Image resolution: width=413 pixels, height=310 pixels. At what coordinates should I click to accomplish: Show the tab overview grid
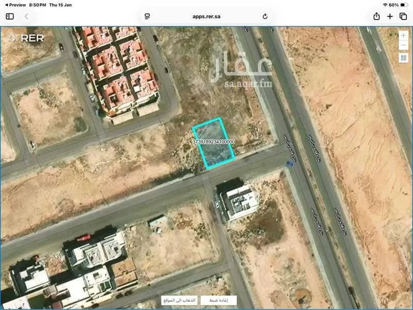(403, 17)
